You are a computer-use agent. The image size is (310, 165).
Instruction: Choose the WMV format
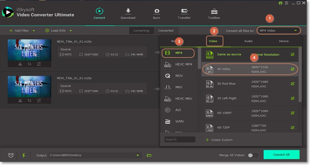(x=179, y=122)
